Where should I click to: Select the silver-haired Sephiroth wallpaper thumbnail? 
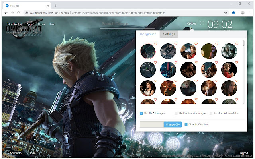pyautogui.click(x=229, y=51)
